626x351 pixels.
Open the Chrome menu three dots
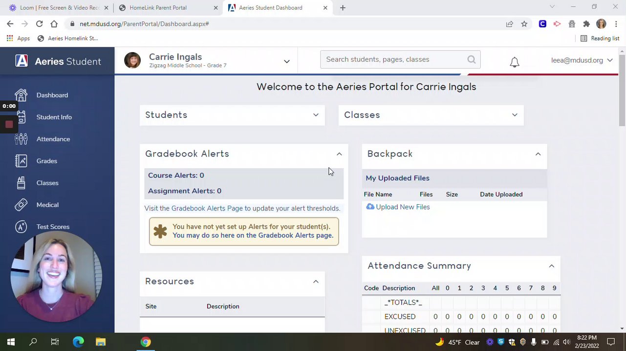[x=616, y=23]
